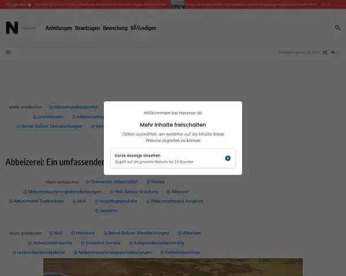Open the Chemische Abbeizmittel link

[112, 182]
